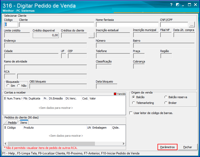Select Balcão as origem da venda
The width and height of the screenshot is (200, 157).
point(133,97)
